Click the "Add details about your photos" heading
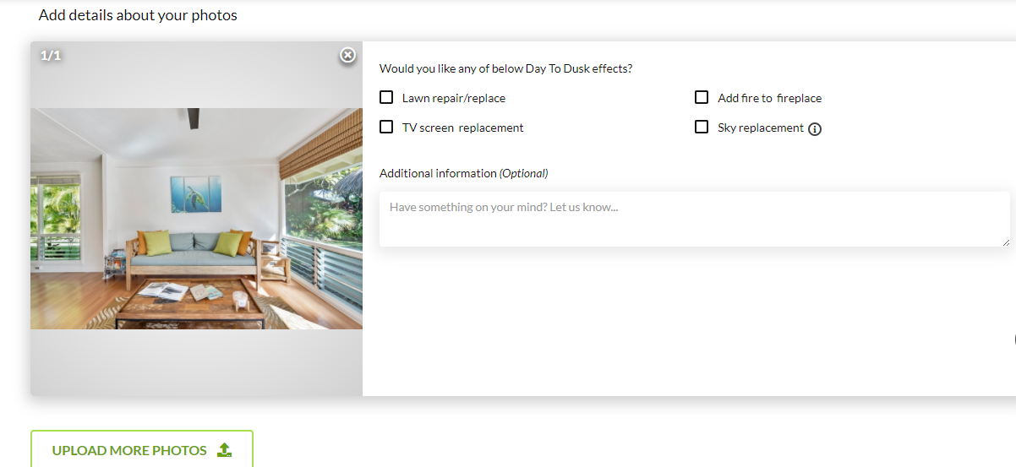Screen dimensions: 1016x467 138,15
